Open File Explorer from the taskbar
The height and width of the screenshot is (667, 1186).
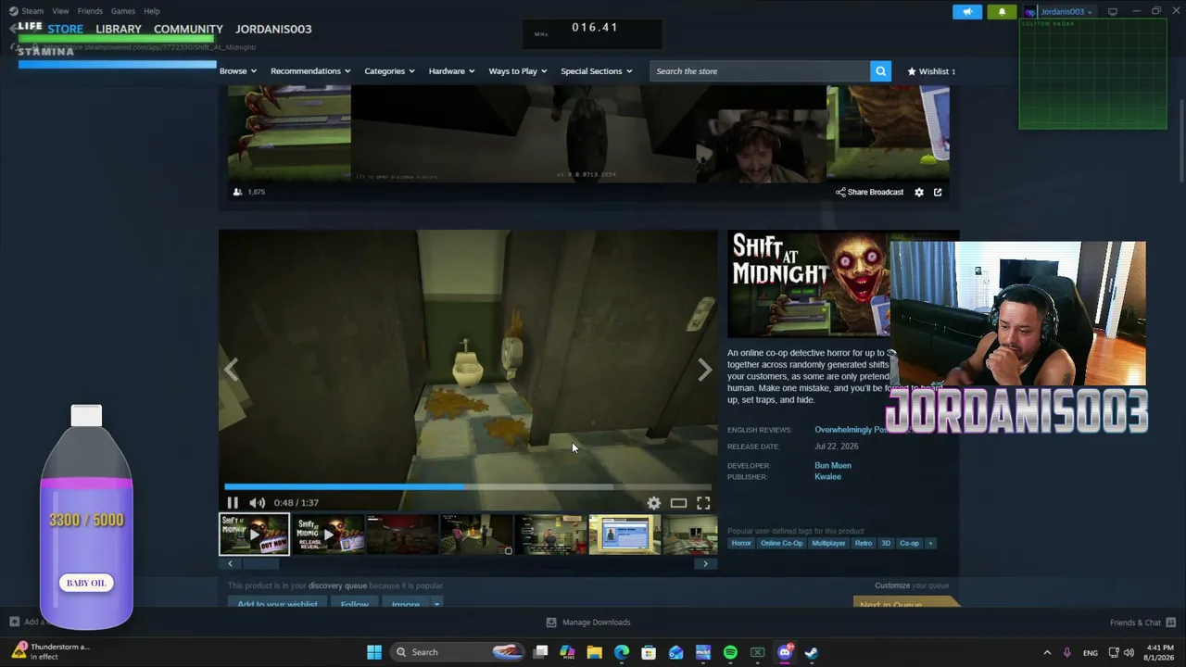(595, 652)
